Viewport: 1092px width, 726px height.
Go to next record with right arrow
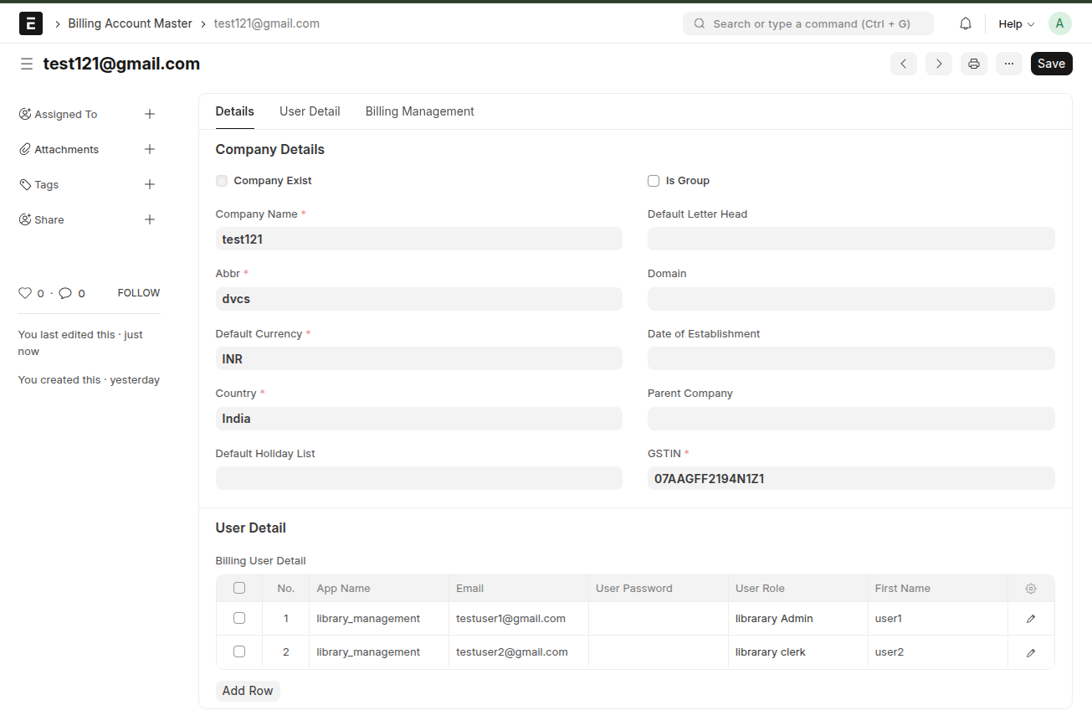938,64
